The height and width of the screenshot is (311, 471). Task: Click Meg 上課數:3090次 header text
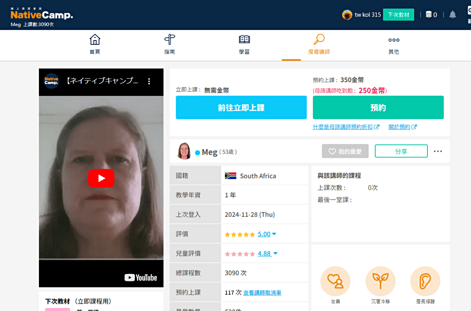pos(32,24)
